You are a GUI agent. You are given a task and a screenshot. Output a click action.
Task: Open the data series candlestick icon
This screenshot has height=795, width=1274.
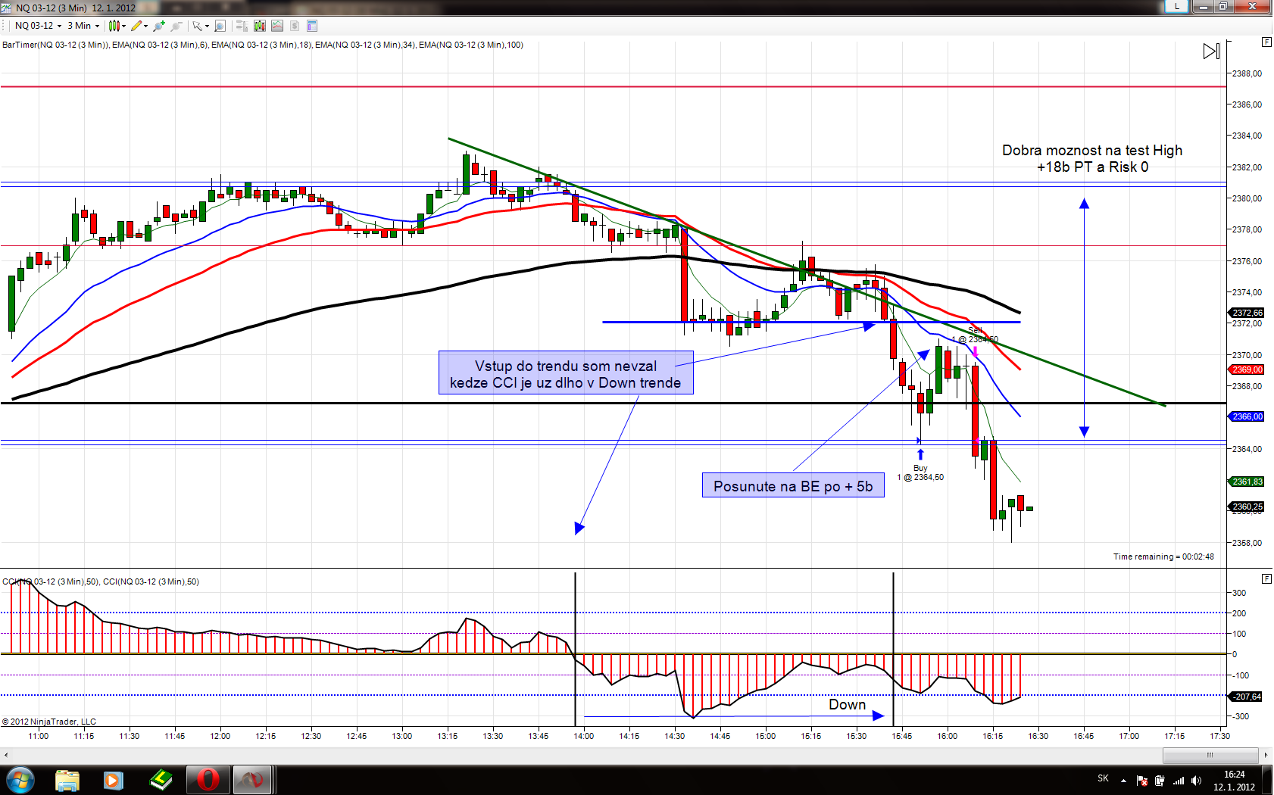pyautogui.click(x=260, y=26)
